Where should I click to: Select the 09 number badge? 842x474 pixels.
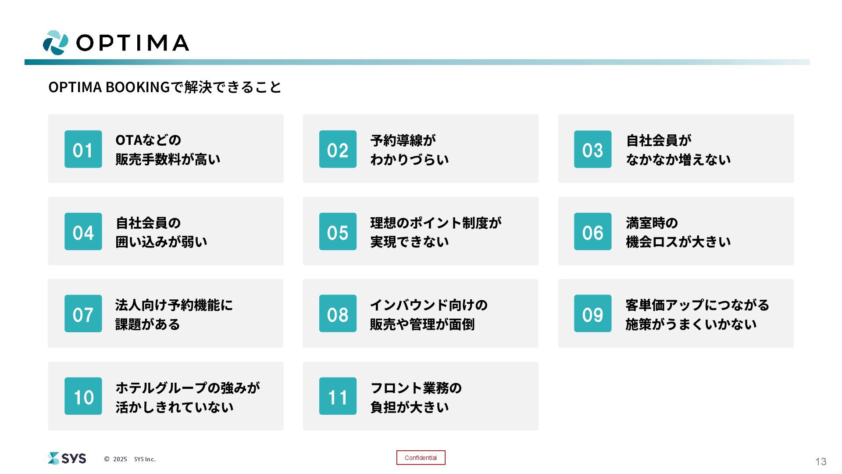[592, 313]
